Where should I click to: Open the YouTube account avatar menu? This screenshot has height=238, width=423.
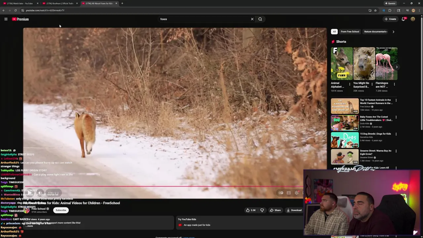[x=413, y=19]
